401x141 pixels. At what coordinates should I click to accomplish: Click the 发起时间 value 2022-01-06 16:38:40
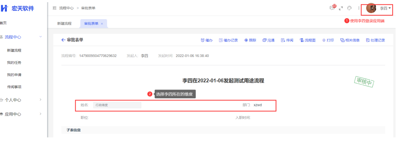192,55
